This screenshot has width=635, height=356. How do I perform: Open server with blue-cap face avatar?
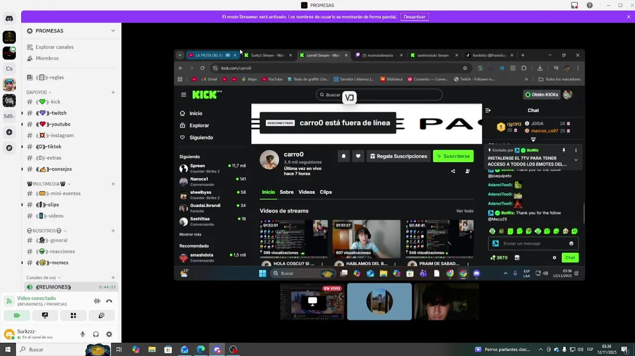9,85
